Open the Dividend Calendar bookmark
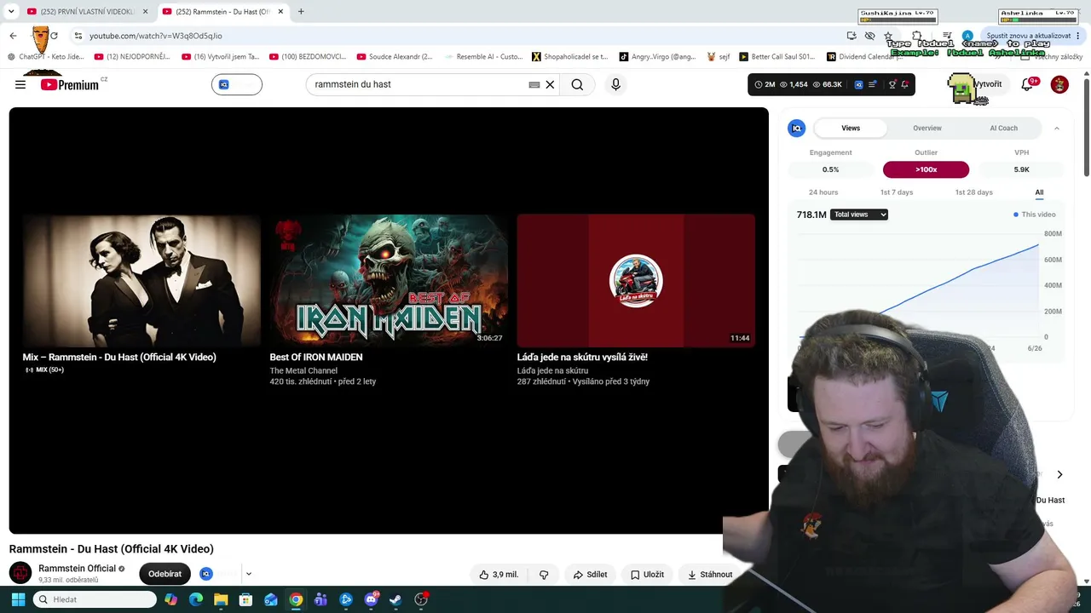This screenshot has width=1091, height=613. (x=864, y=57)
